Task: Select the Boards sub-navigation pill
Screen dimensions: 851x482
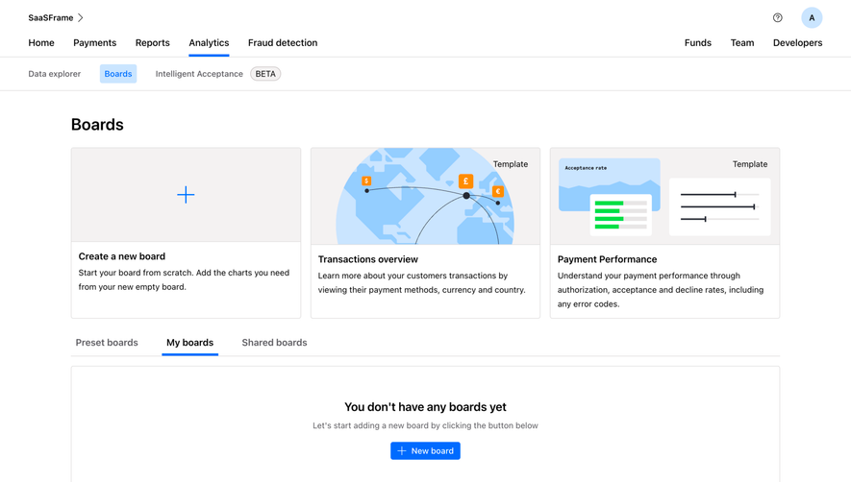Action: [117, 74]
